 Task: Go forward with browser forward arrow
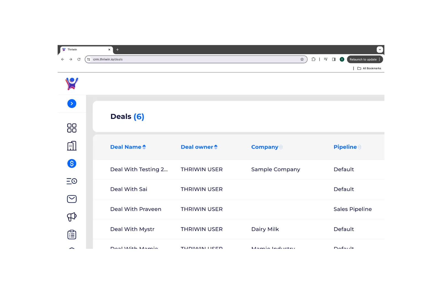(x=71, y=59)
